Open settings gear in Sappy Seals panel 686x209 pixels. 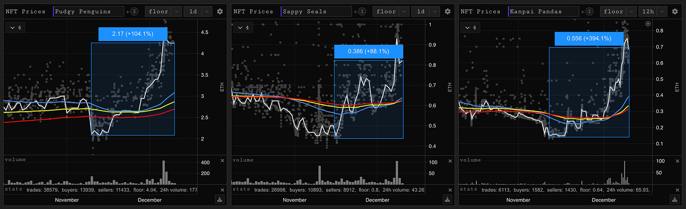tap(449, 11)
